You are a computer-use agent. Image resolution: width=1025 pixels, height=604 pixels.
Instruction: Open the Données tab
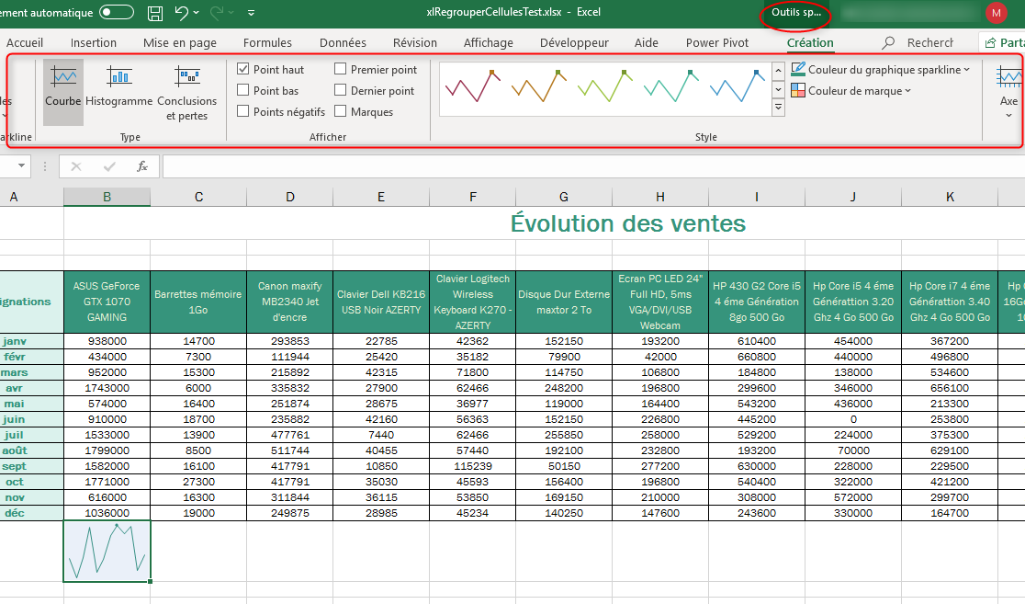coord(343,42)
